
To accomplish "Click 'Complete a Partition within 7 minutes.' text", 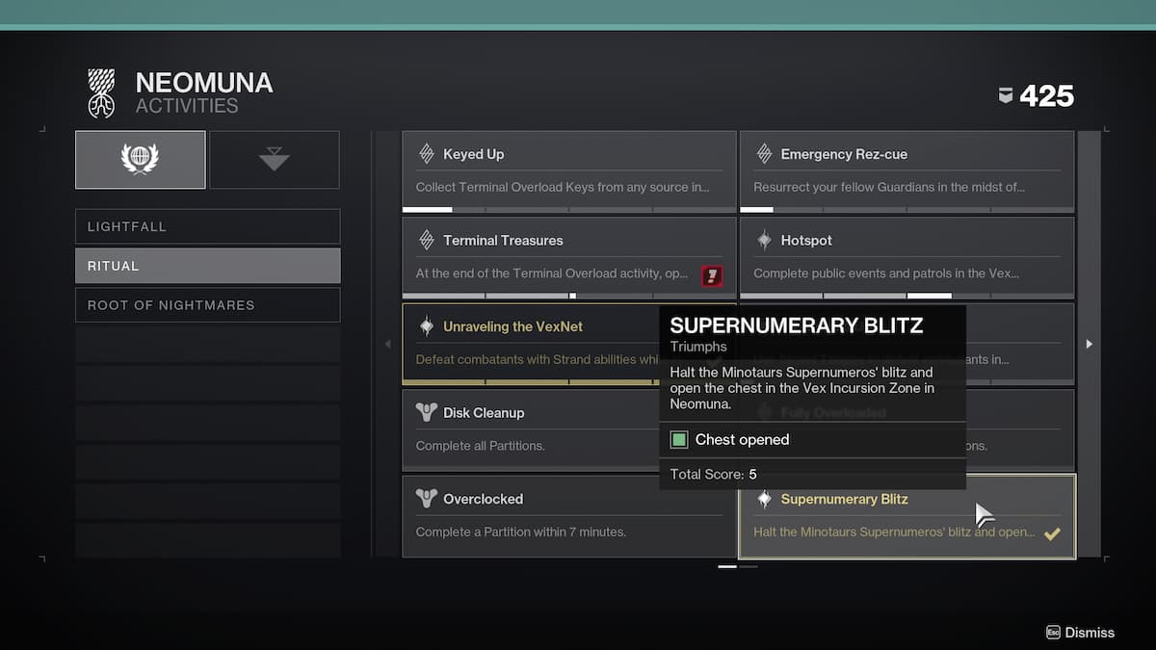I will [x=521, y=532].
